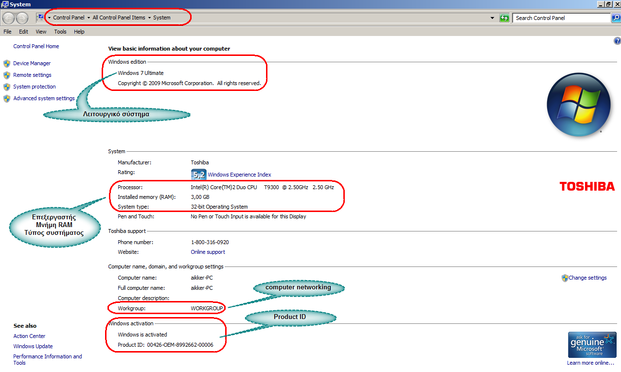
Task: Open Action Center under See also
Action: click(30, 336)
